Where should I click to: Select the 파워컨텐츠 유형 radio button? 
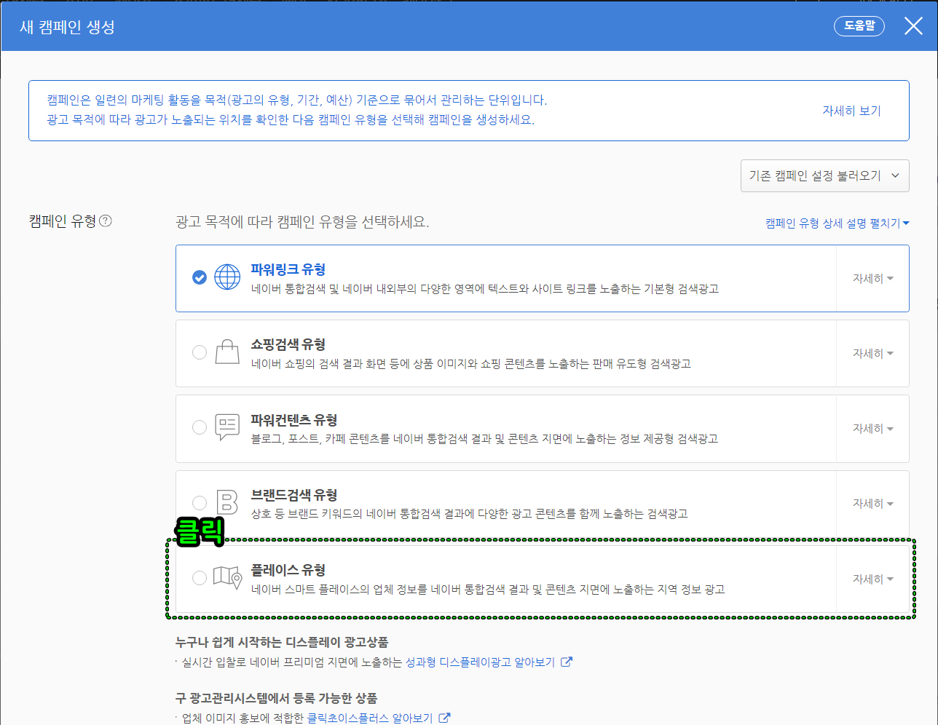[x=200, y=427]
